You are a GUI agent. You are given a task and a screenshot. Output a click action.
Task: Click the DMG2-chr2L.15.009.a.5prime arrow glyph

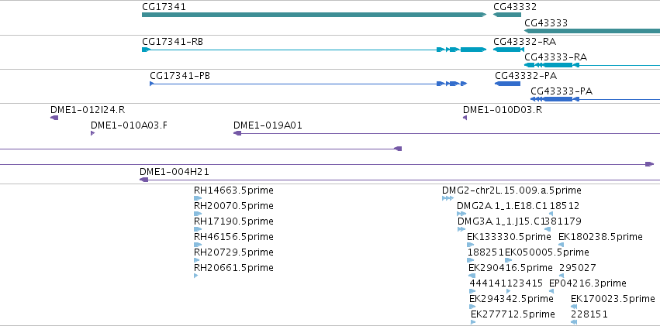click(x=447, y=198)
